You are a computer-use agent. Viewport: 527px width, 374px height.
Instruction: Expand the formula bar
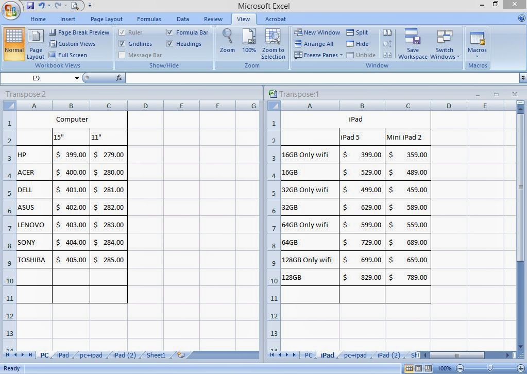(x=523, y=78)
